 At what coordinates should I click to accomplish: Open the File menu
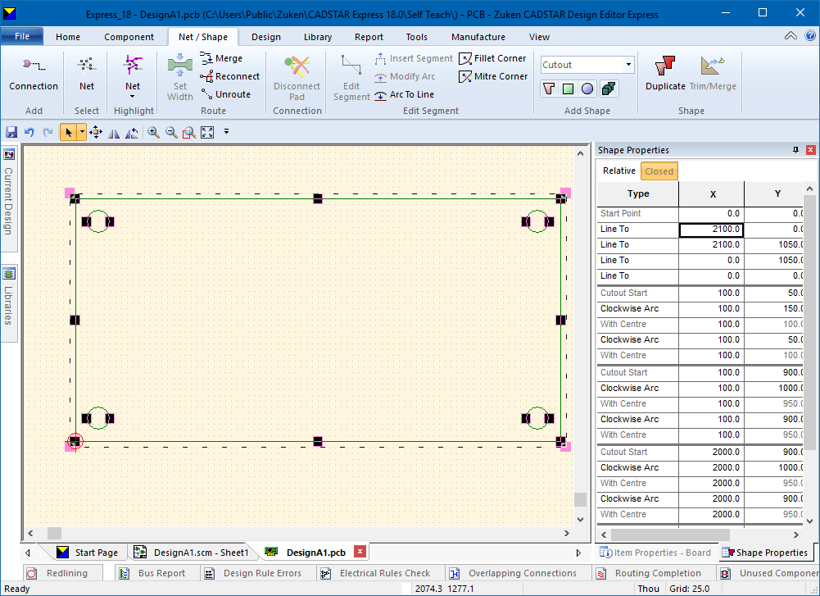[22, 36]
